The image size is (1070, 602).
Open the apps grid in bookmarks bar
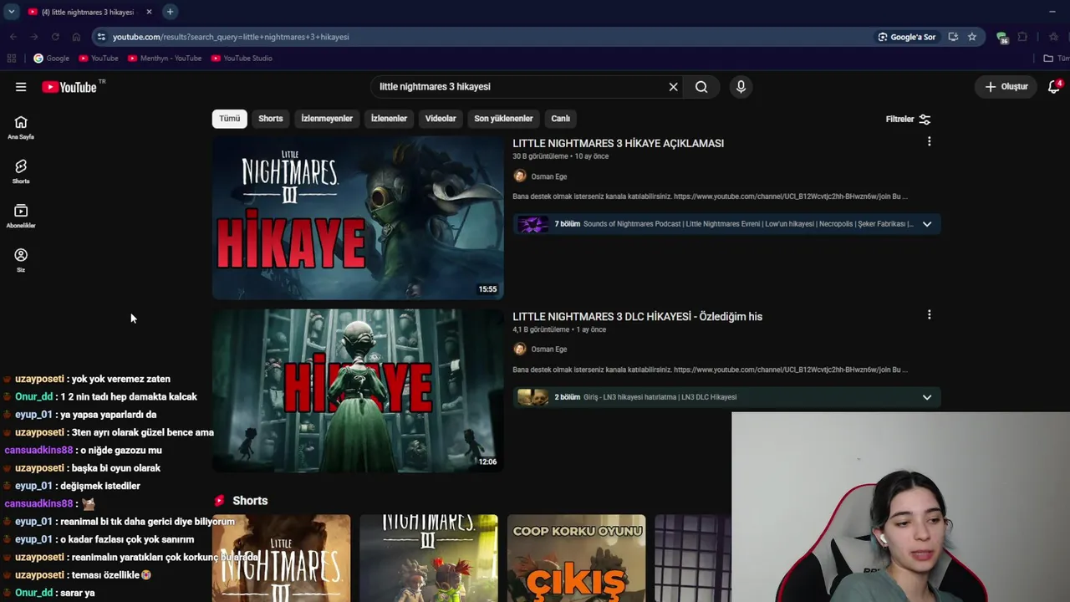pos(12,59)
